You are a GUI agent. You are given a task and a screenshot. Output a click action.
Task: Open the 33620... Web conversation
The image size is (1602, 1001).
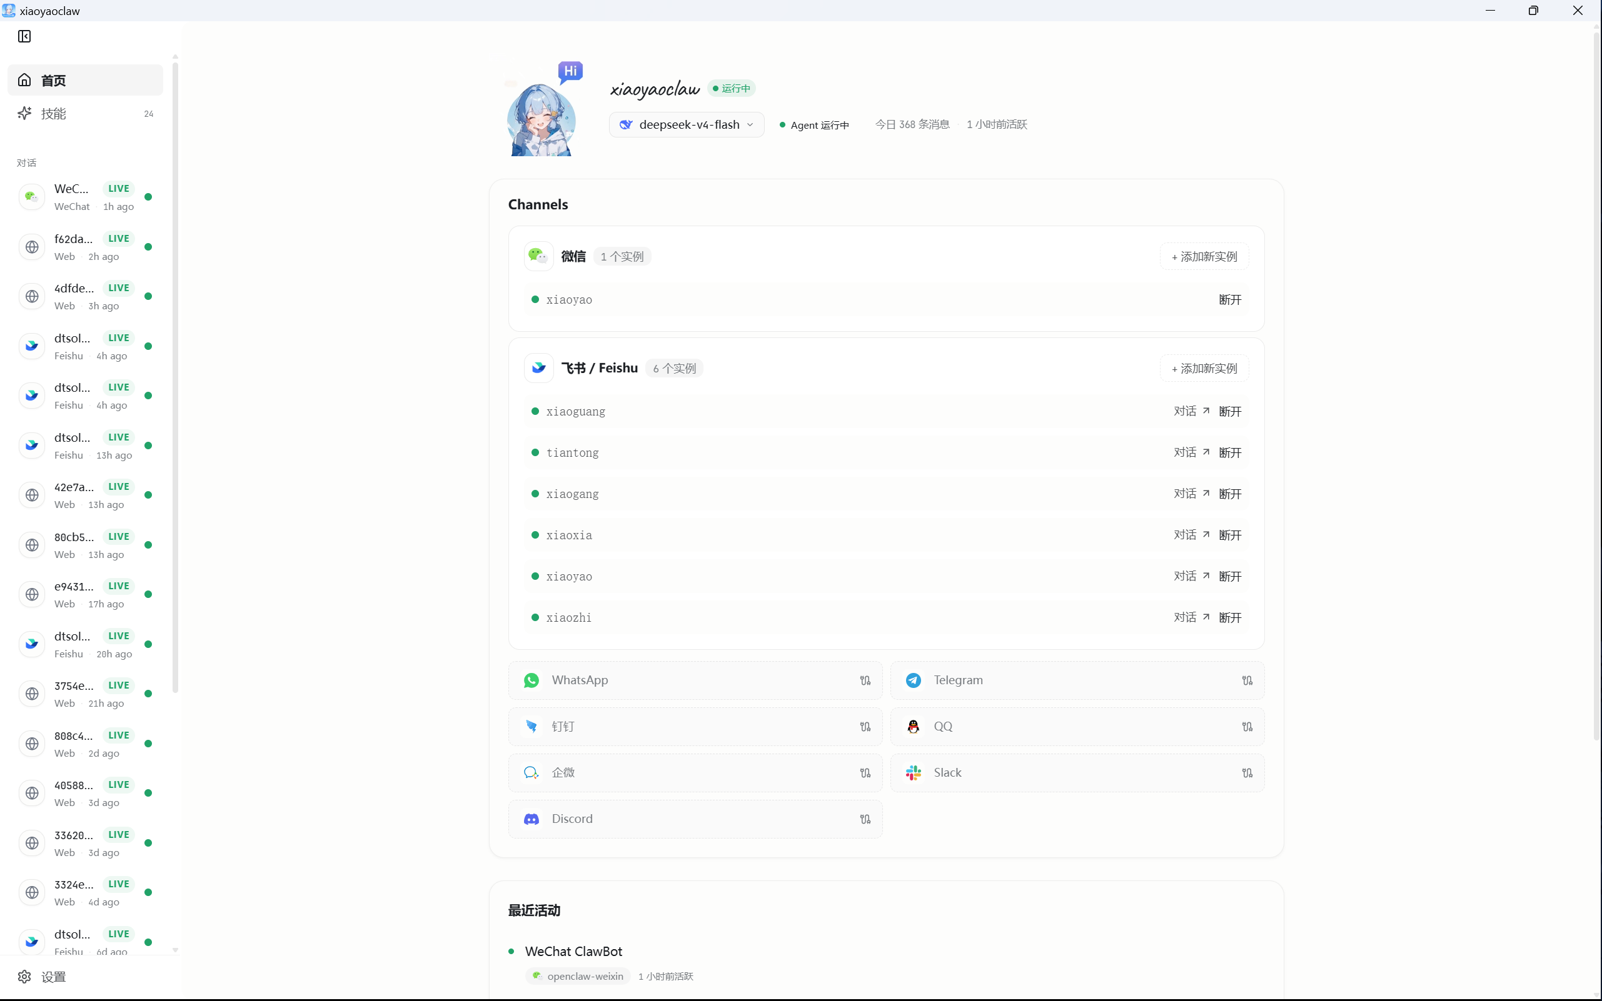coord(86,843)
